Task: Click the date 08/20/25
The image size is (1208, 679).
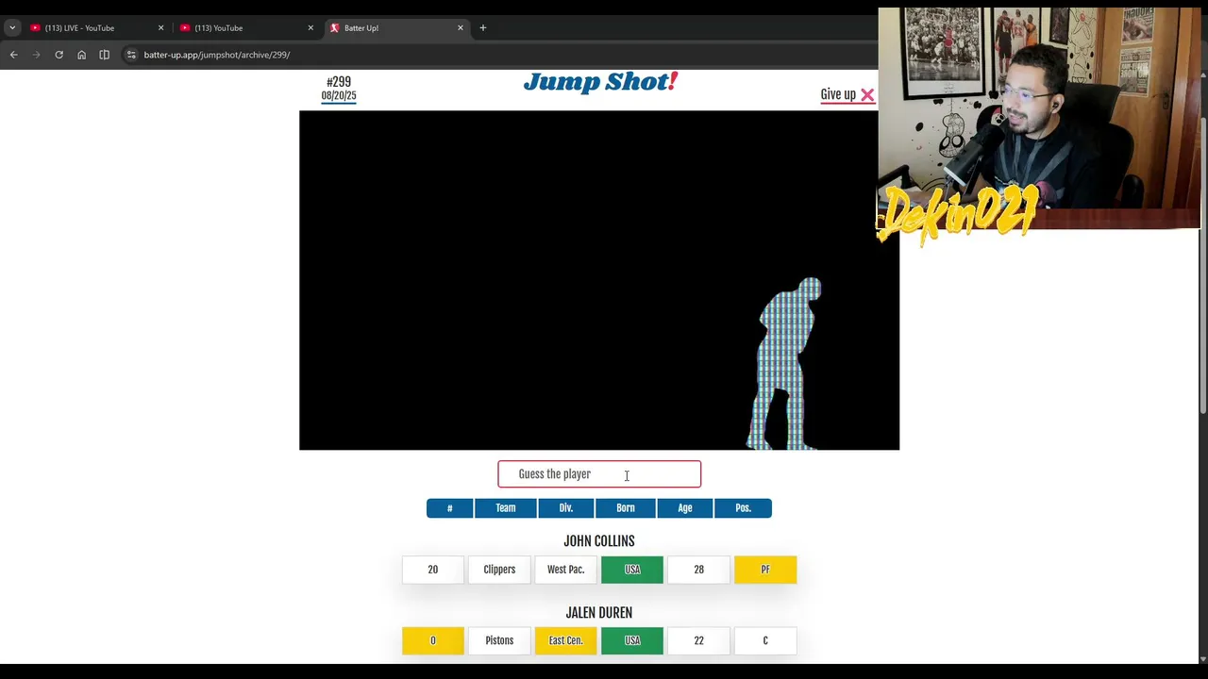Action: click(x=339, y=95)
